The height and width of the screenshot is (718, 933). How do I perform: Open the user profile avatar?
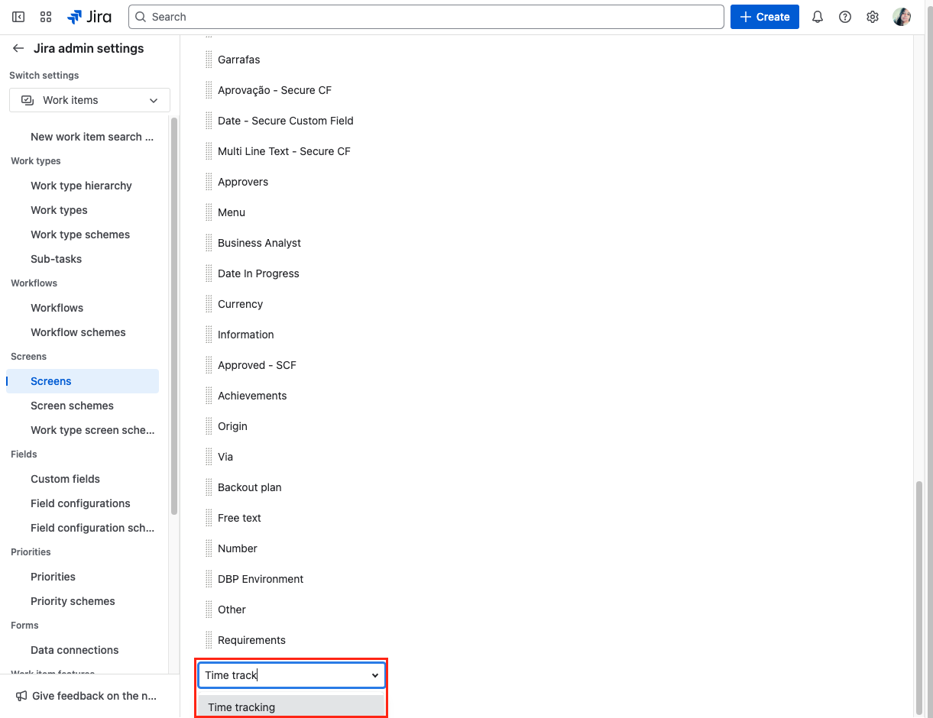click(x=902, y=17)
